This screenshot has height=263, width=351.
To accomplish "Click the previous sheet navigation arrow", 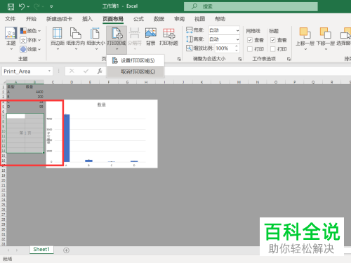I will pyautogui.click(x=8, y=250).
